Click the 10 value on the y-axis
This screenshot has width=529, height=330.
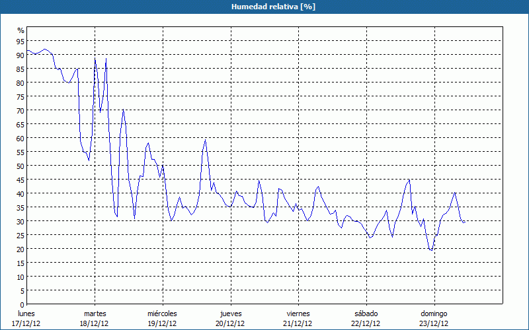(x=20, y=277)
